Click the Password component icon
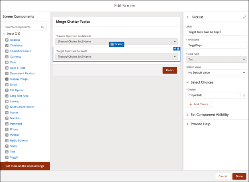This screenshot has width=249, height=182. tap(7, 124)
